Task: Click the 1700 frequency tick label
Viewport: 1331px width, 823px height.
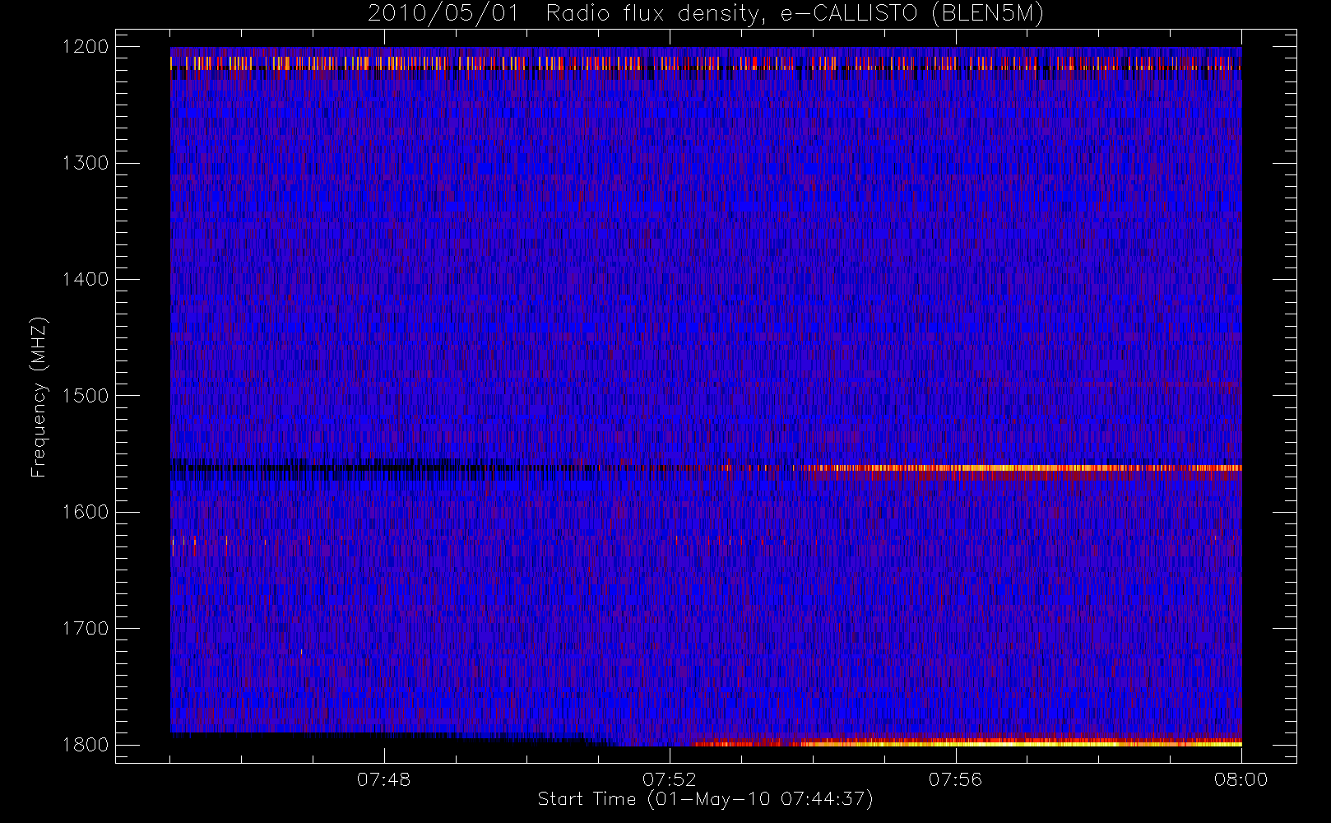Action: (86, 629)
